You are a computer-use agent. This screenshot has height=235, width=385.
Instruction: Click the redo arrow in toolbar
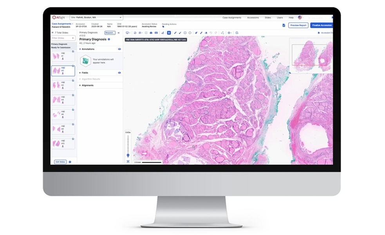pos(216,33)
